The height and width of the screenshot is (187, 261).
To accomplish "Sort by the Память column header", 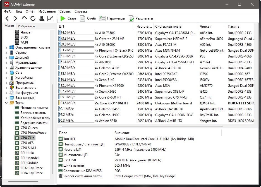I will coord(240,27).
